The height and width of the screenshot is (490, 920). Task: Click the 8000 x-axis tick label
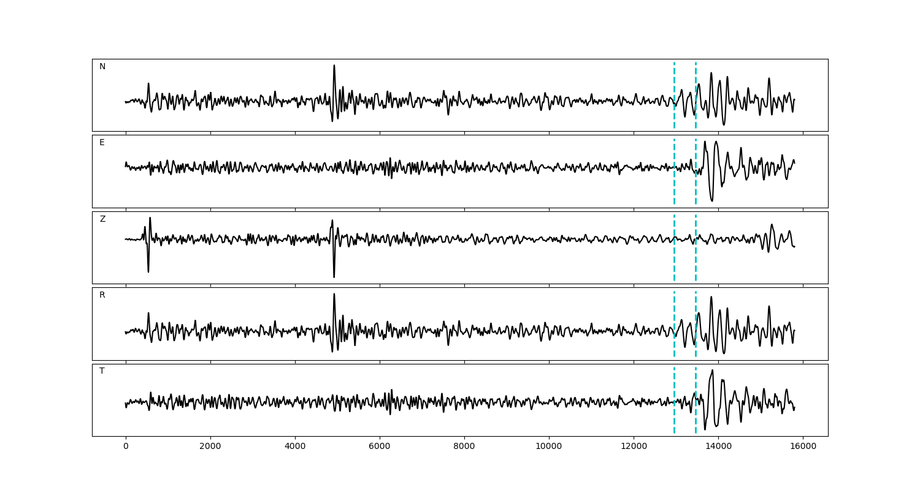[x=464, y=447]
